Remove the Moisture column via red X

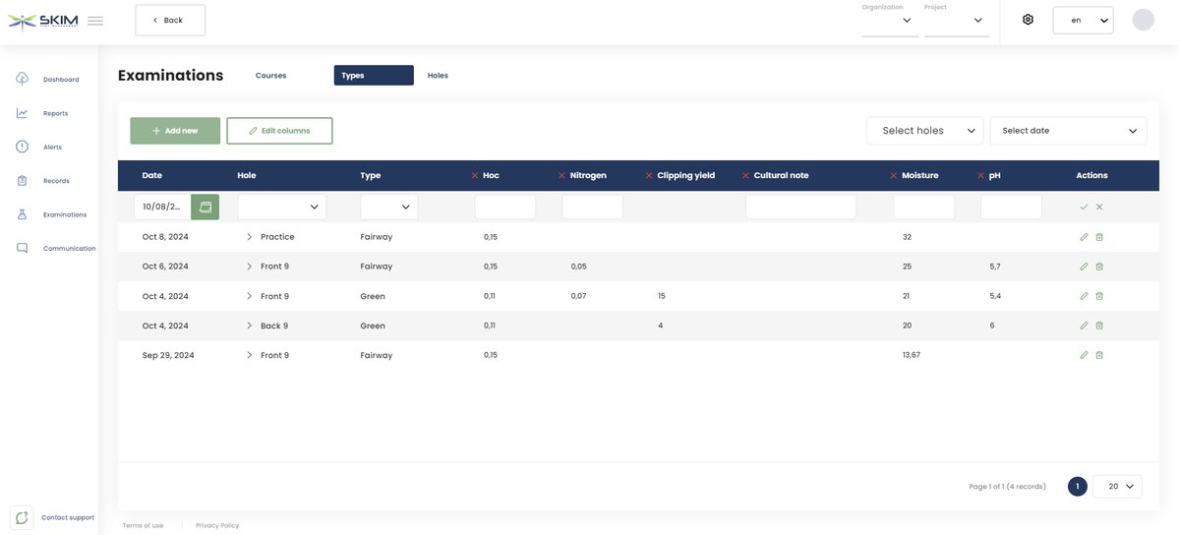pos(893,175)
